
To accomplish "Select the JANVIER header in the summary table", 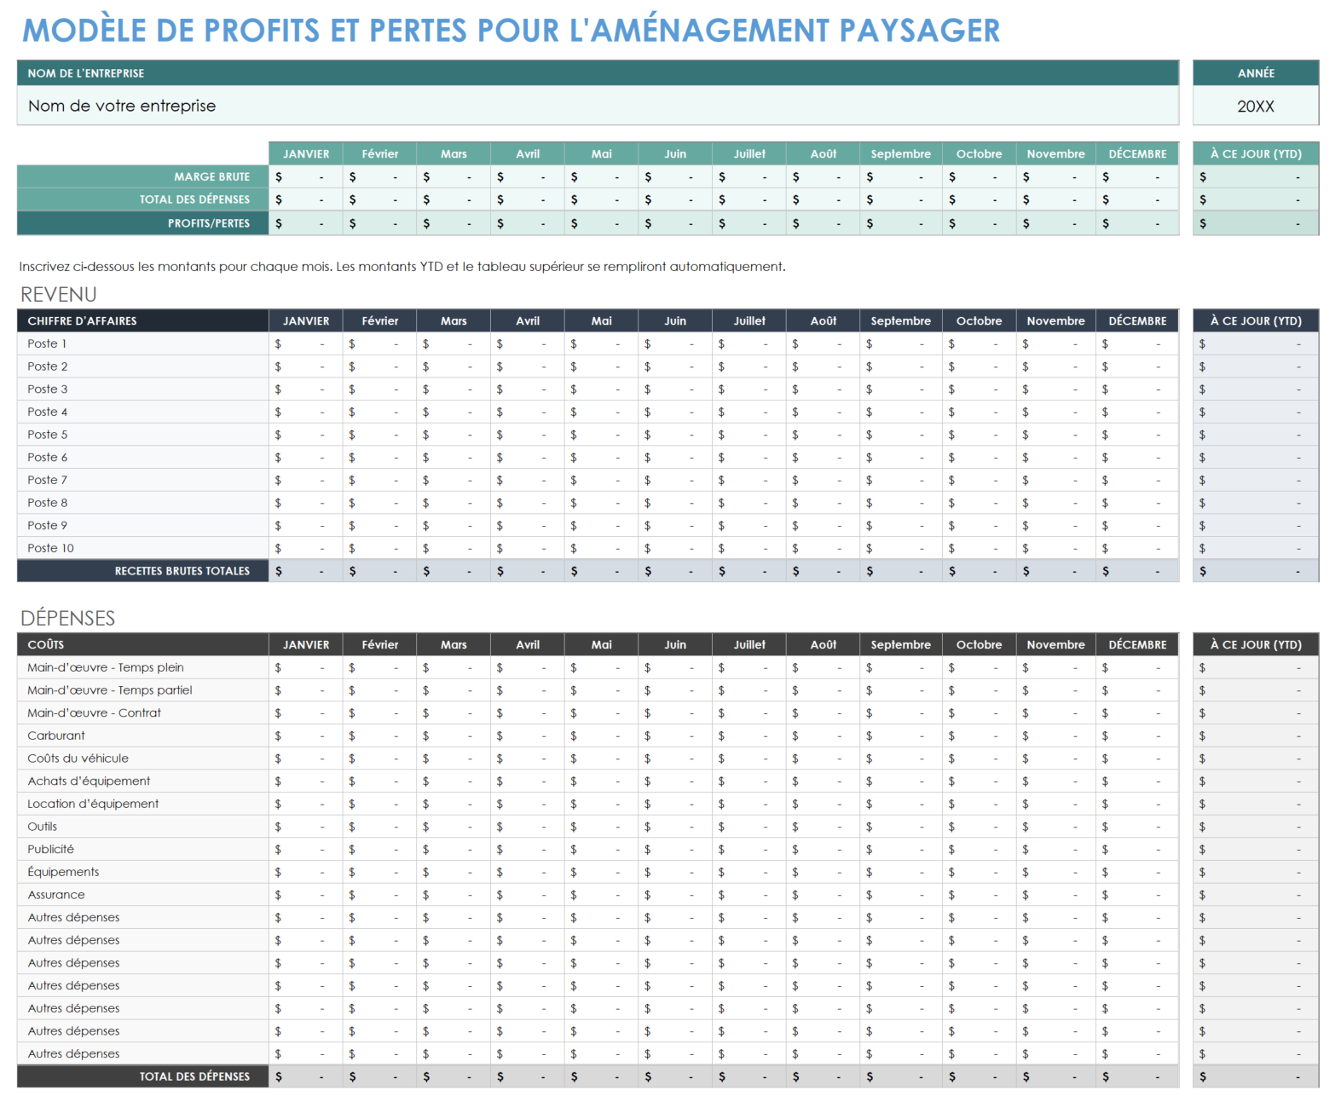I will tap(306, 153).
